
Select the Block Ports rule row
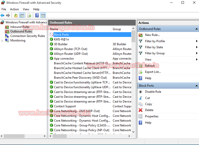90,35
